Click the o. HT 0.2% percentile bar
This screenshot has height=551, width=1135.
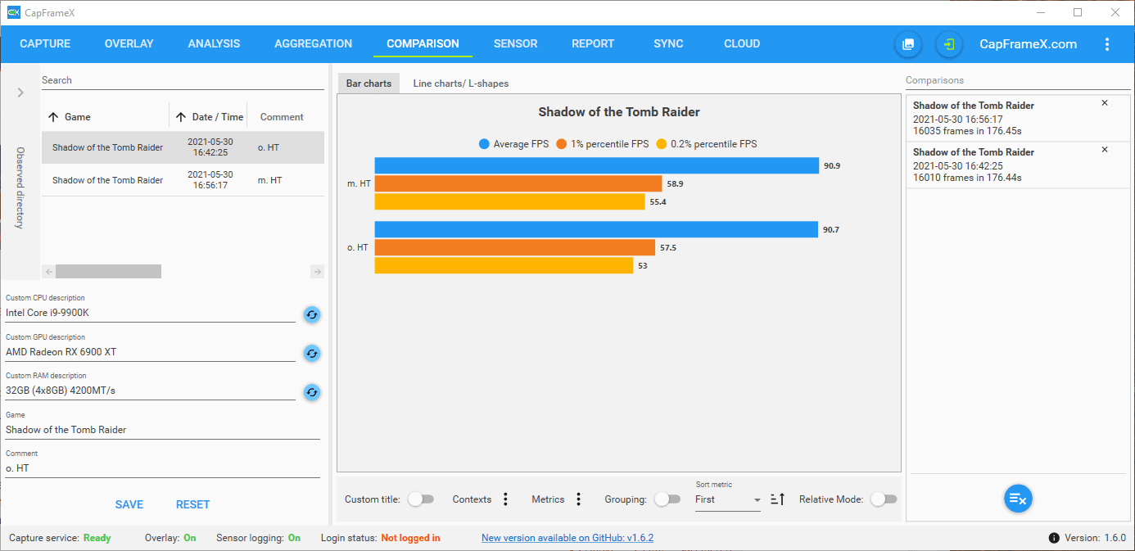(x=504, y=265)
